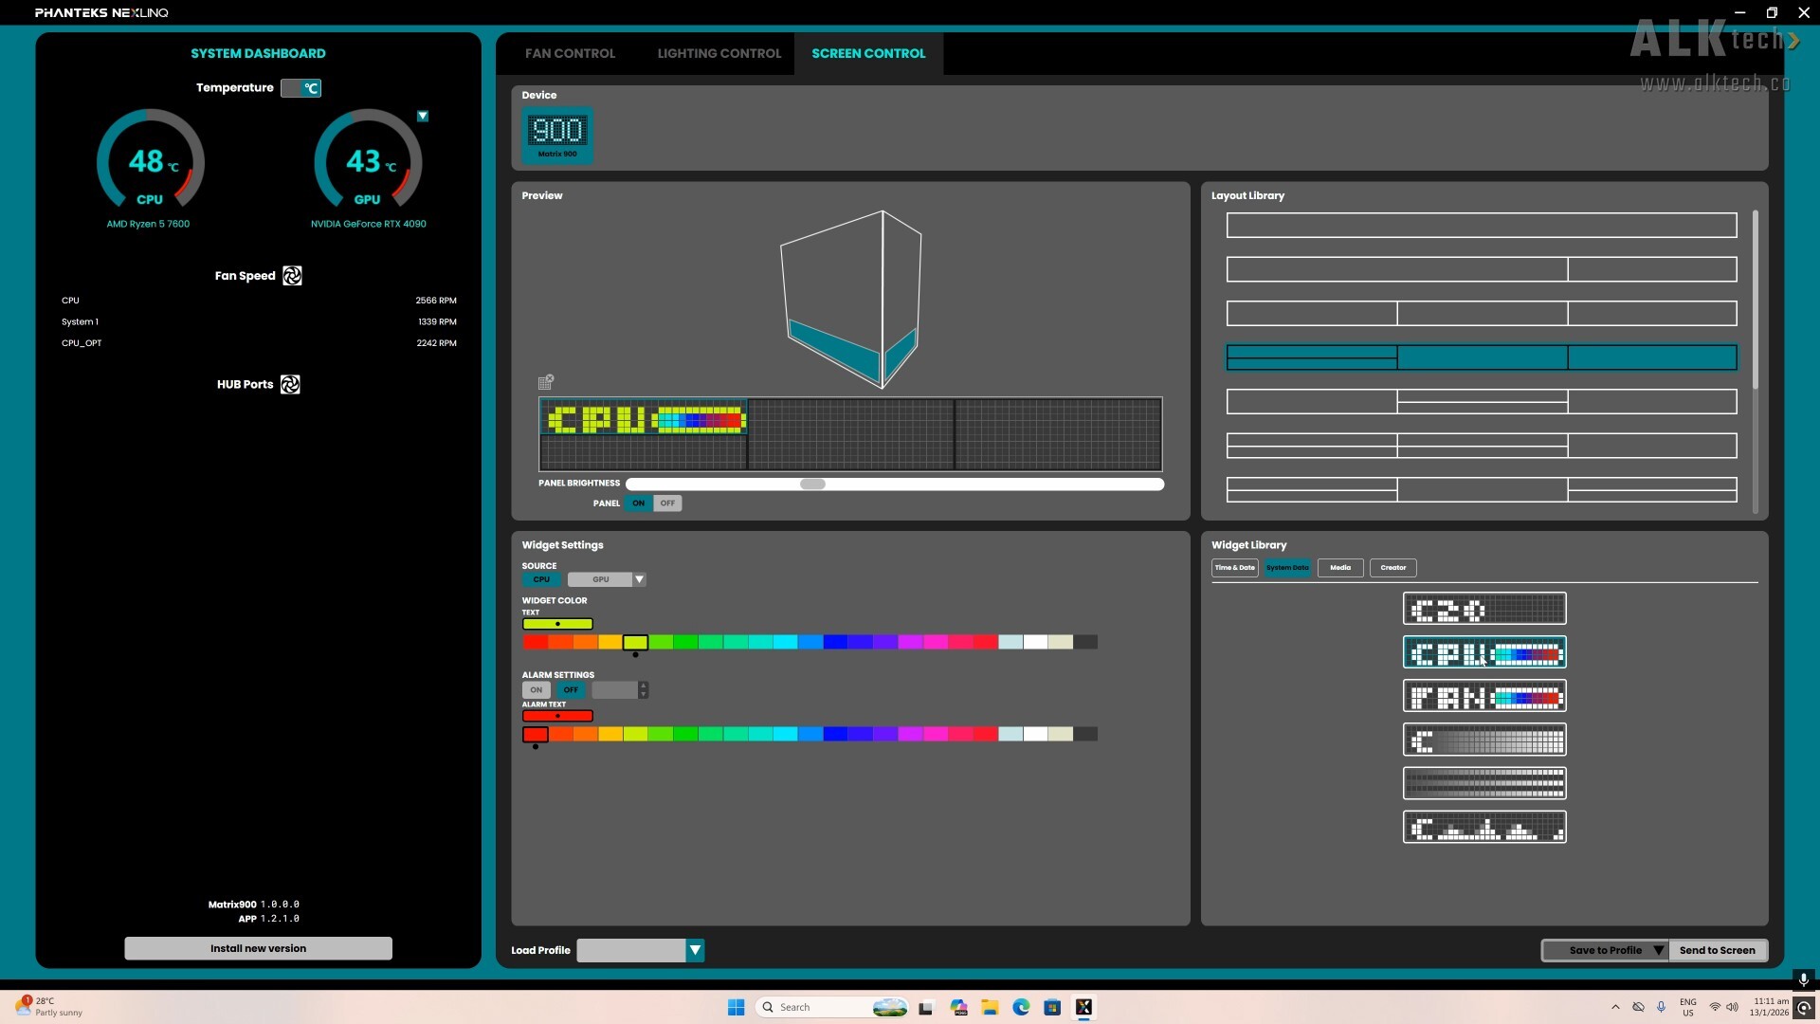Click the refresh icon next to HUB Ports
1820x1024 pixels.
click(290, 384)
